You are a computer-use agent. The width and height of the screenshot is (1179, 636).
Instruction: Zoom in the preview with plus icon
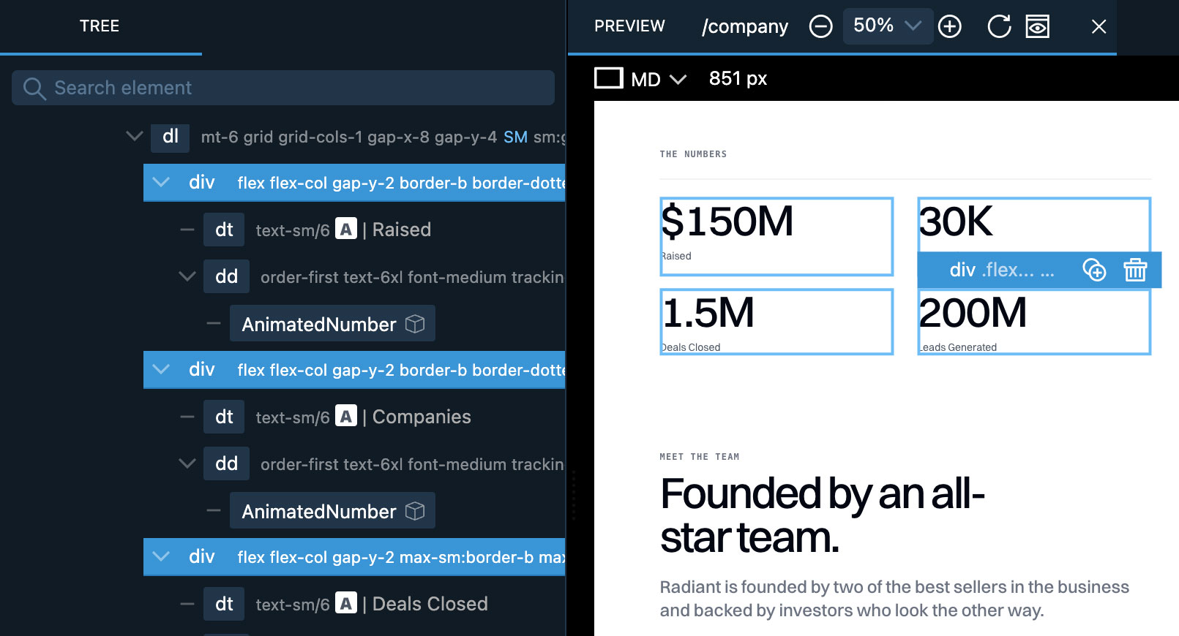coord(950,27)
